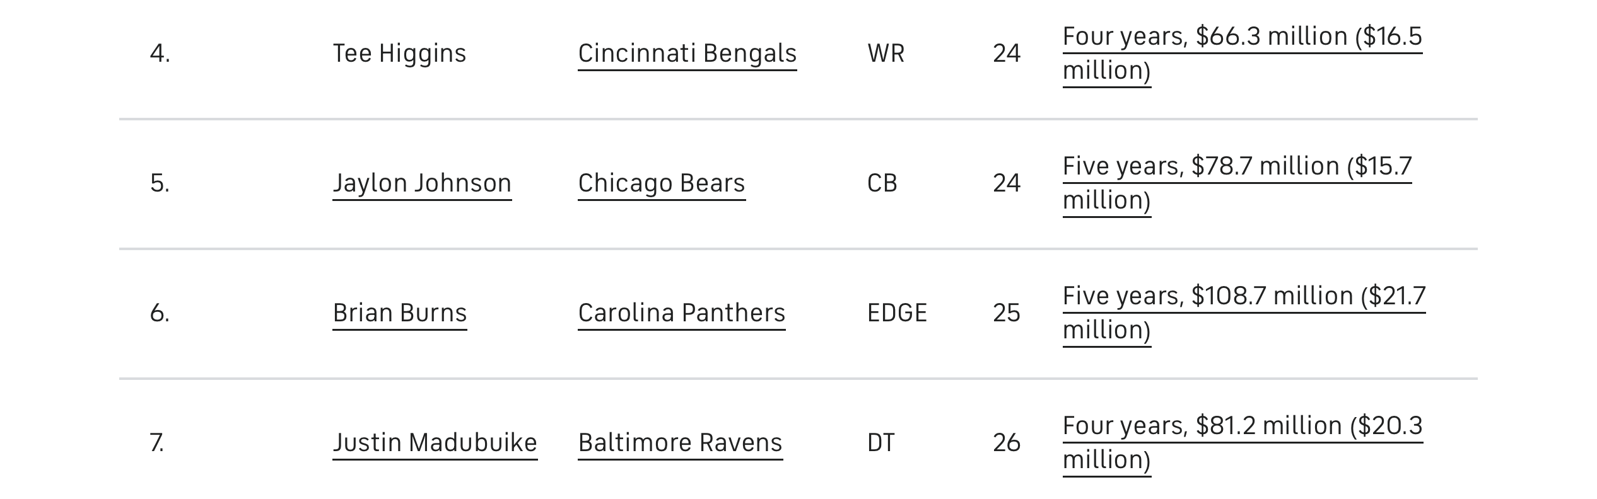Image resolution: width=1597 pixels, height=499 pixels.
Task: Open the five years, $78.7 million contract link
Action: click(1237, 183)
